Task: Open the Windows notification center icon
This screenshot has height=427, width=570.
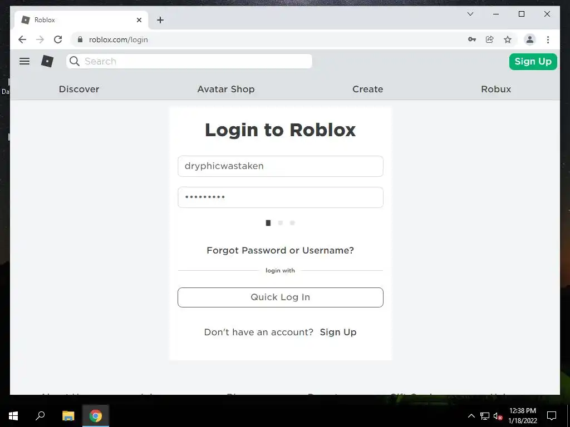Action: coord(552,416)
